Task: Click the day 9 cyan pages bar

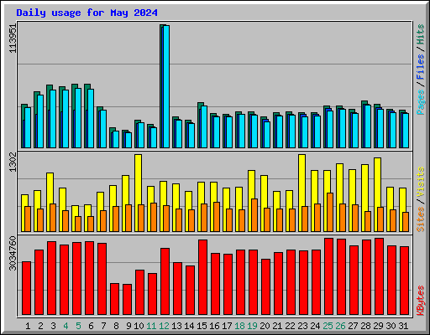Action: click(128, 140)
